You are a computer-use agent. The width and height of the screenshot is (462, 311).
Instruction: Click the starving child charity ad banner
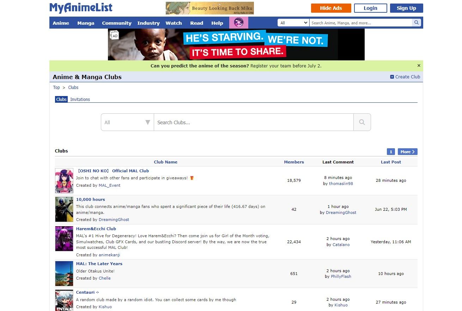(x=236, y=44)
